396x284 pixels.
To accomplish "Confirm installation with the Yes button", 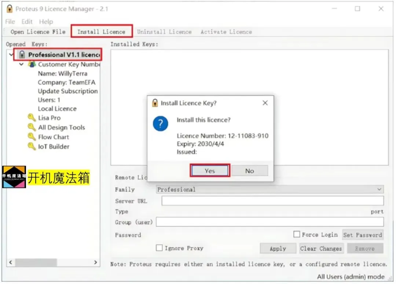I will coord(210,171).
